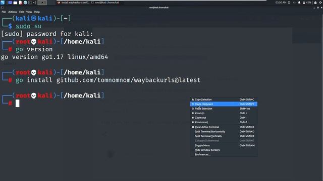Click the volume speaker tray icon
This screenshot has width=323, height=181.
click(294, 3)
